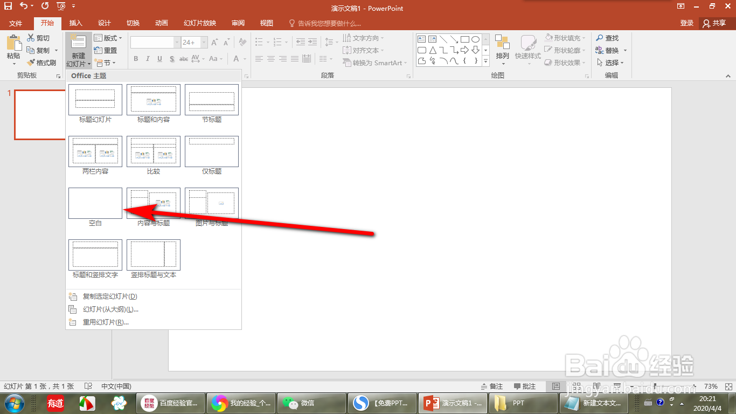Pick the right arrow block shape
The image size is (736, 414).
click(464, 50)
